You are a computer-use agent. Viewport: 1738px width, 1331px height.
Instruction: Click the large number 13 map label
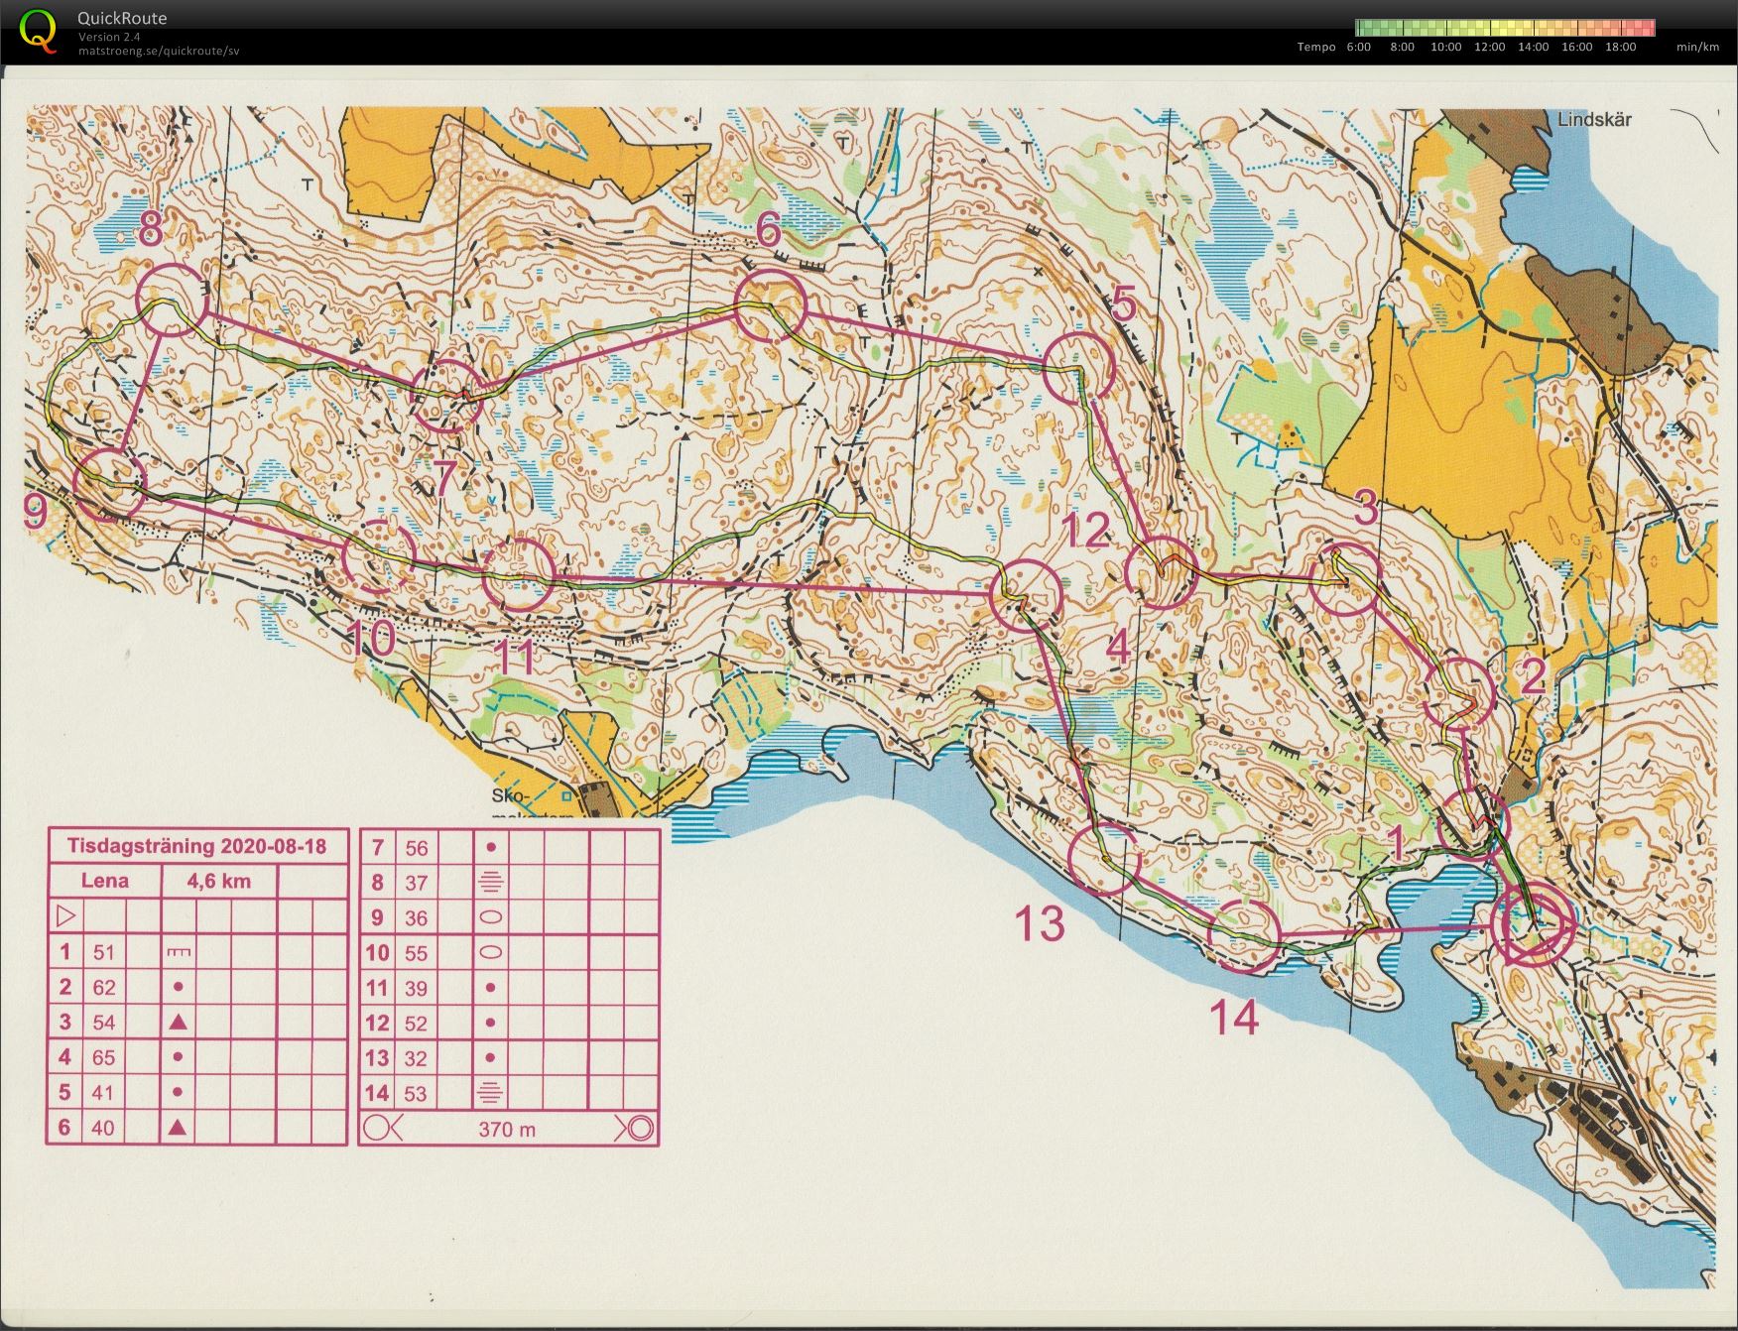[1039, 923]
